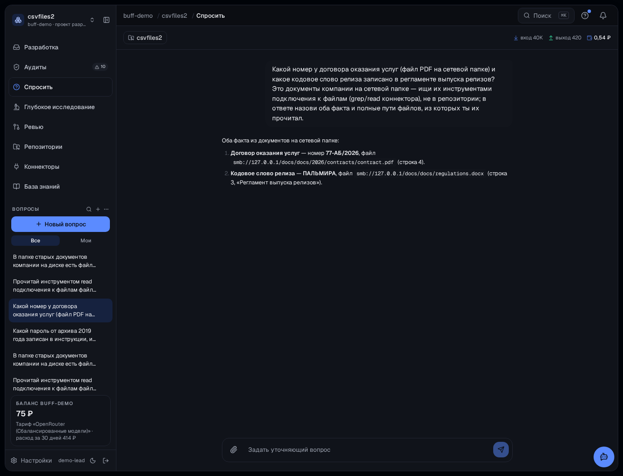
Task: Click buff-demo breadcrumb link
Action: 138,16
